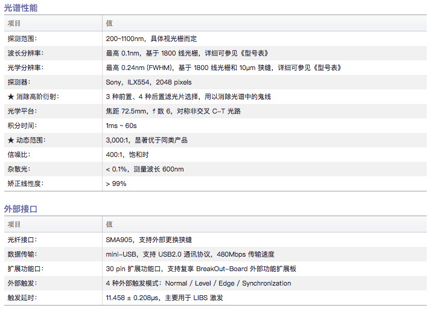Click the 值 header under 外部接口
Image resolution: width=431 pixels, height=314 pixels.
[109, 224]
